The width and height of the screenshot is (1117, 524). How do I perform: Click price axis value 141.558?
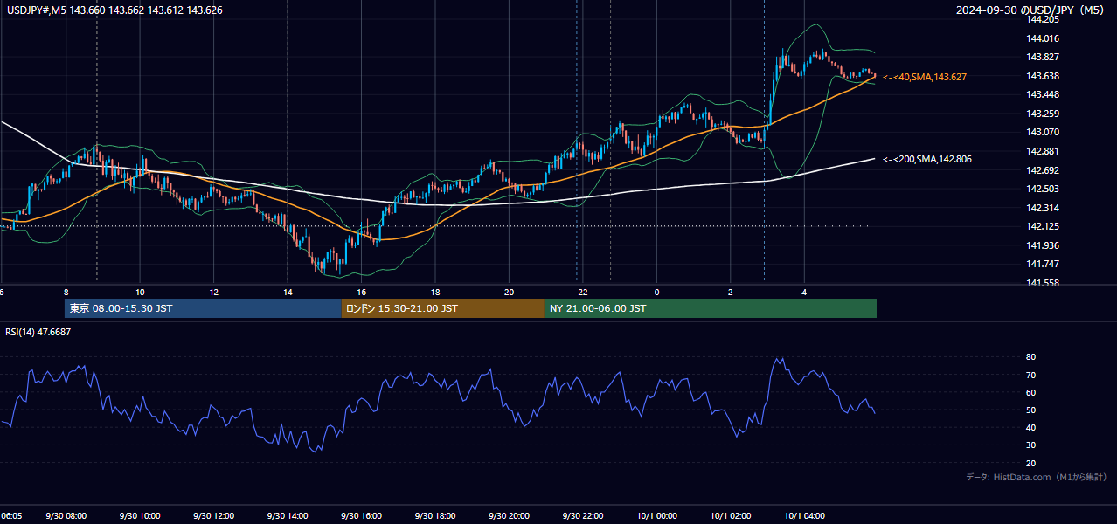click(1043, 283)
